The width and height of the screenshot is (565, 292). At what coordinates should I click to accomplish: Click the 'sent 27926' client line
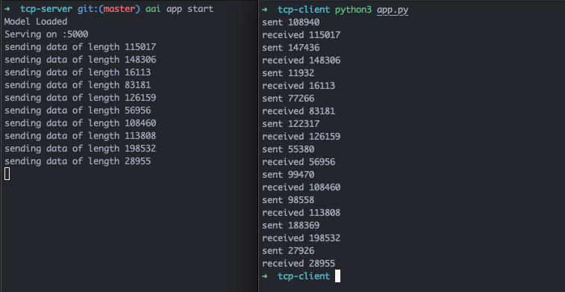click(x=288, y=250)
